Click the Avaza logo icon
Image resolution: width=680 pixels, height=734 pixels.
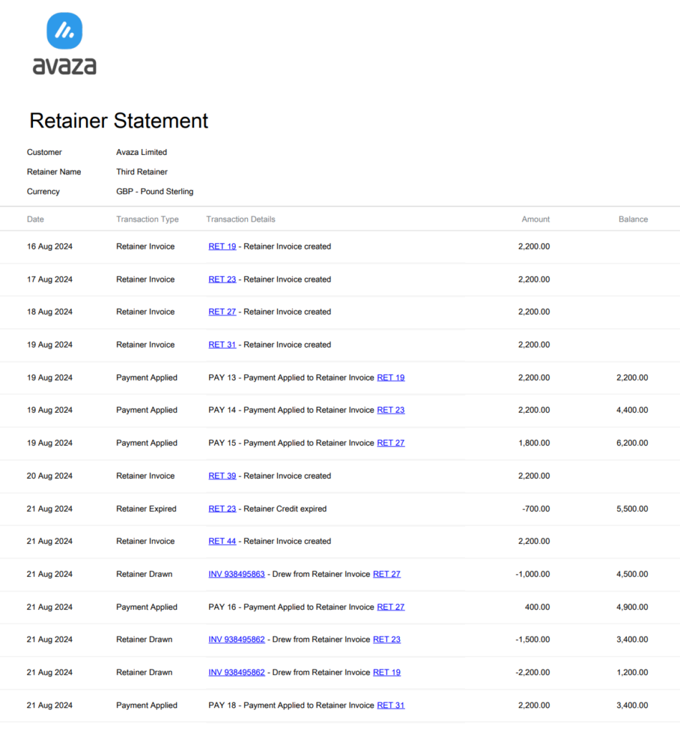(64, 31)
